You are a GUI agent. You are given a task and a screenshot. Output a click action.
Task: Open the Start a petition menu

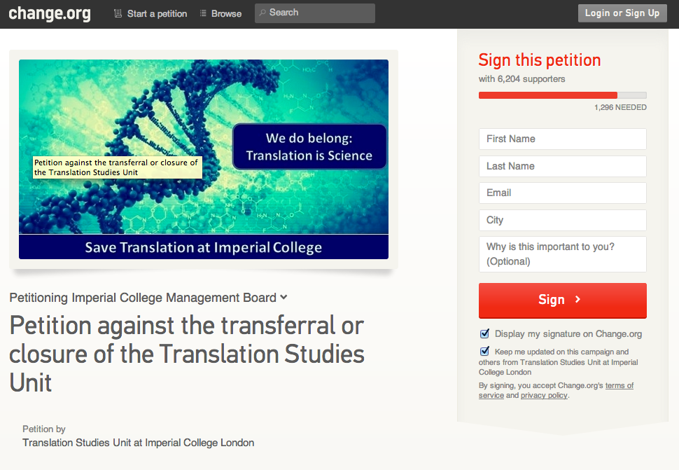point(155,13)
